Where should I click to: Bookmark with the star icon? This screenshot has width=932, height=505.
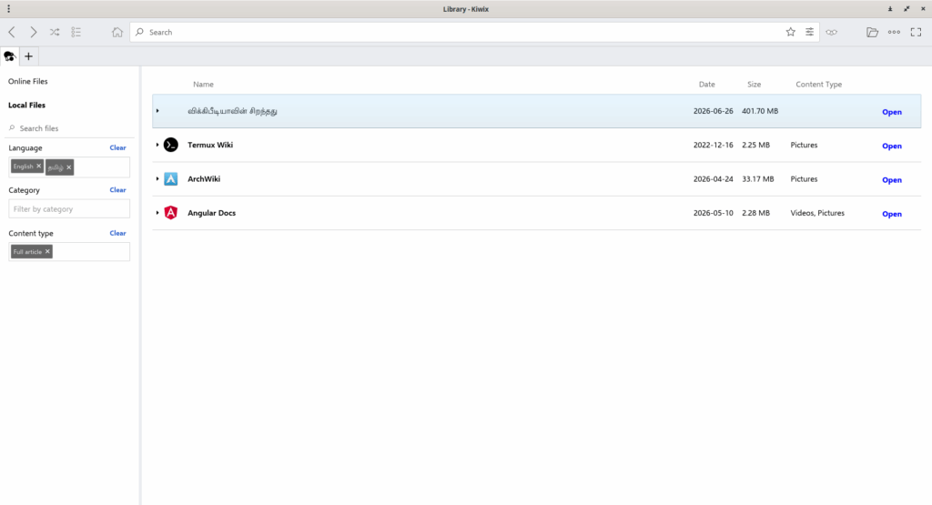pyautogui.click(x=791, y=32)
